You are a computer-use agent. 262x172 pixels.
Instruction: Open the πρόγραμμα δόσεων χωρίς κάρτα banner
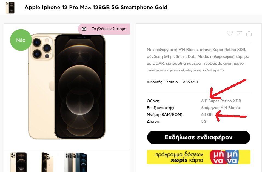click(198, 157)
